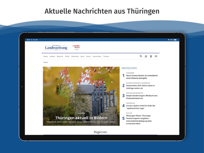Tap the lightbulb icon in navigation bar
This screenshot has width=204, height=153.
pyautogui.click(x=151, y=56)
